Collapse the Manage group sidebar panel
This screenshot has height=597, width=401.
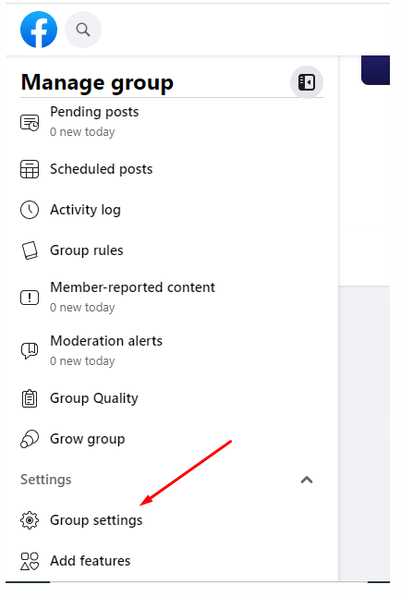pyautogui.click(x=307, y=82)
